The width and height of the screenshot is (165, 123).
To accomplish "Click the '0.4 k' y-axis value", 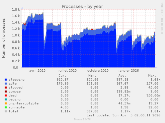I will 16,55.
